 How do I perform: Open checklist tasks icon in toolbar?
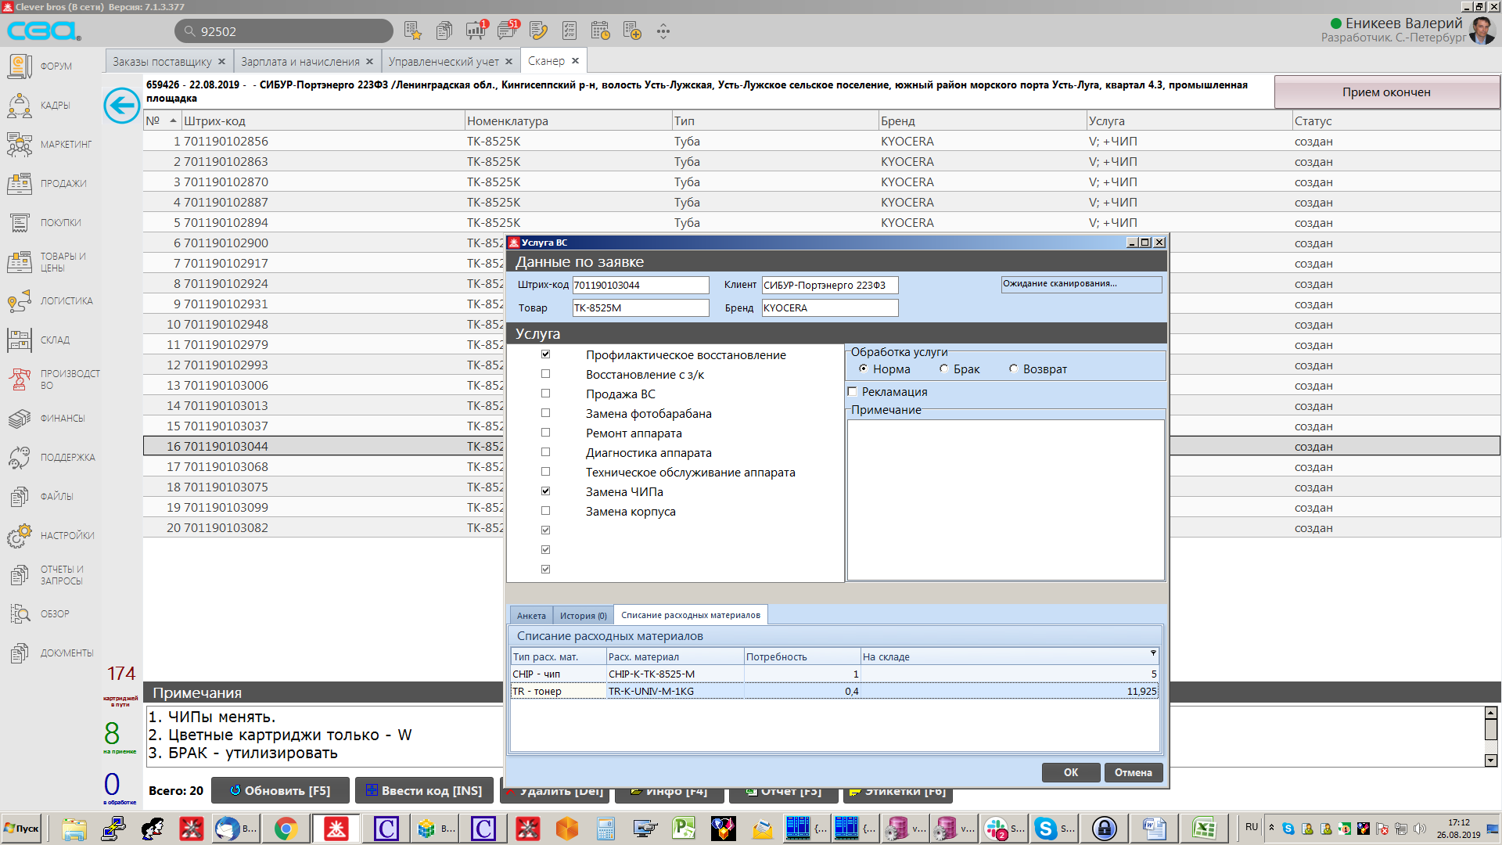click(x=569, y=31)
